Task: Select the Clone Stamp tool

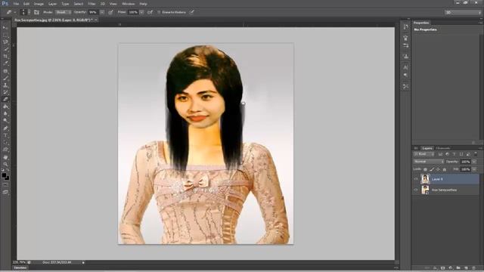Action: 5,85
